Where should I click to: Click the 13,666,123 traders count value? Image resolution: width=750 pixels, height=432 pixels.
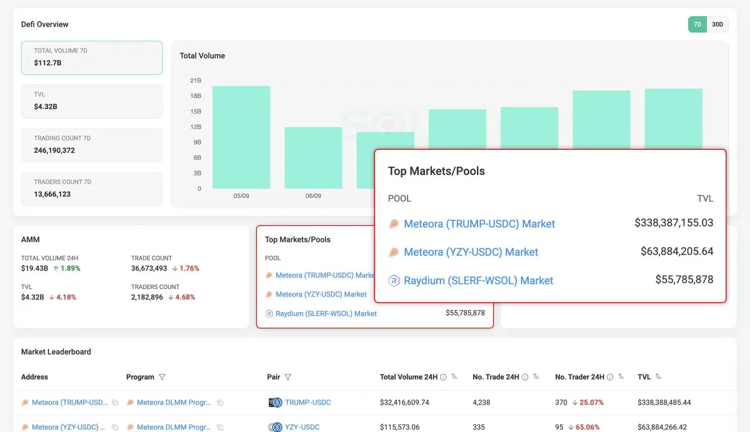[x=52, y=194]
